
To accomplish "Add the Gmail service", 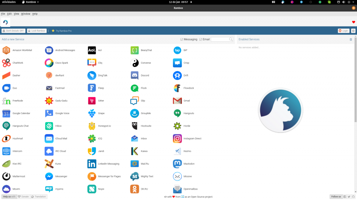I will point(181,101).
